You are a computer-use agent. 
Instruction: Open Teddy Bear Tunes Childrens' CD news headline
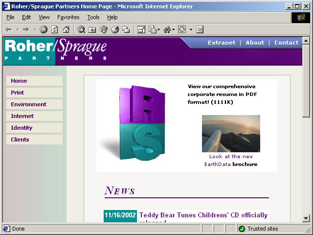coord(203,216)
